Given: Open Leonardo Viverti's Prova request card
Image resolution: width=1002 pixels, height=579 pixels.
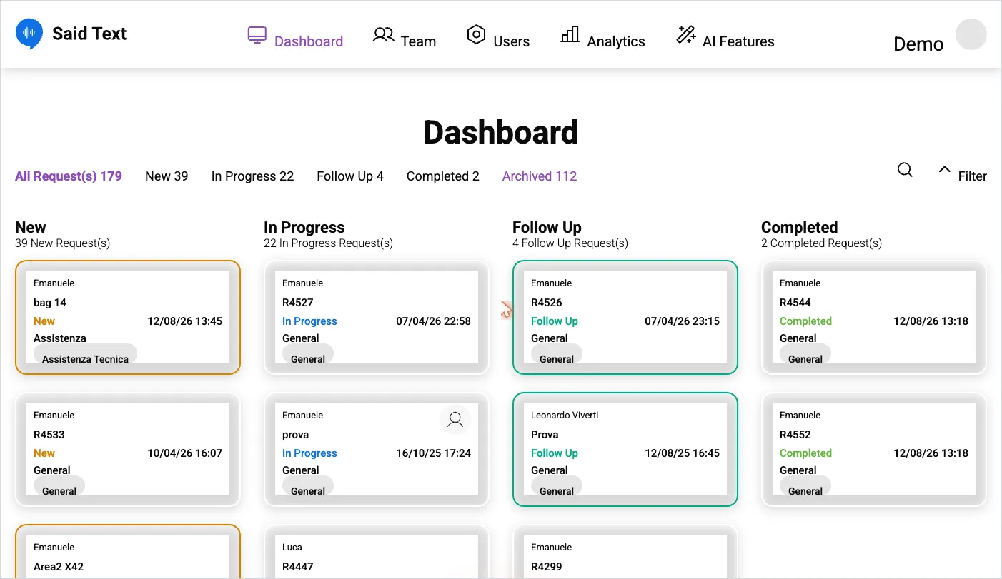Looking at the screenshot, I should [625, 450].
